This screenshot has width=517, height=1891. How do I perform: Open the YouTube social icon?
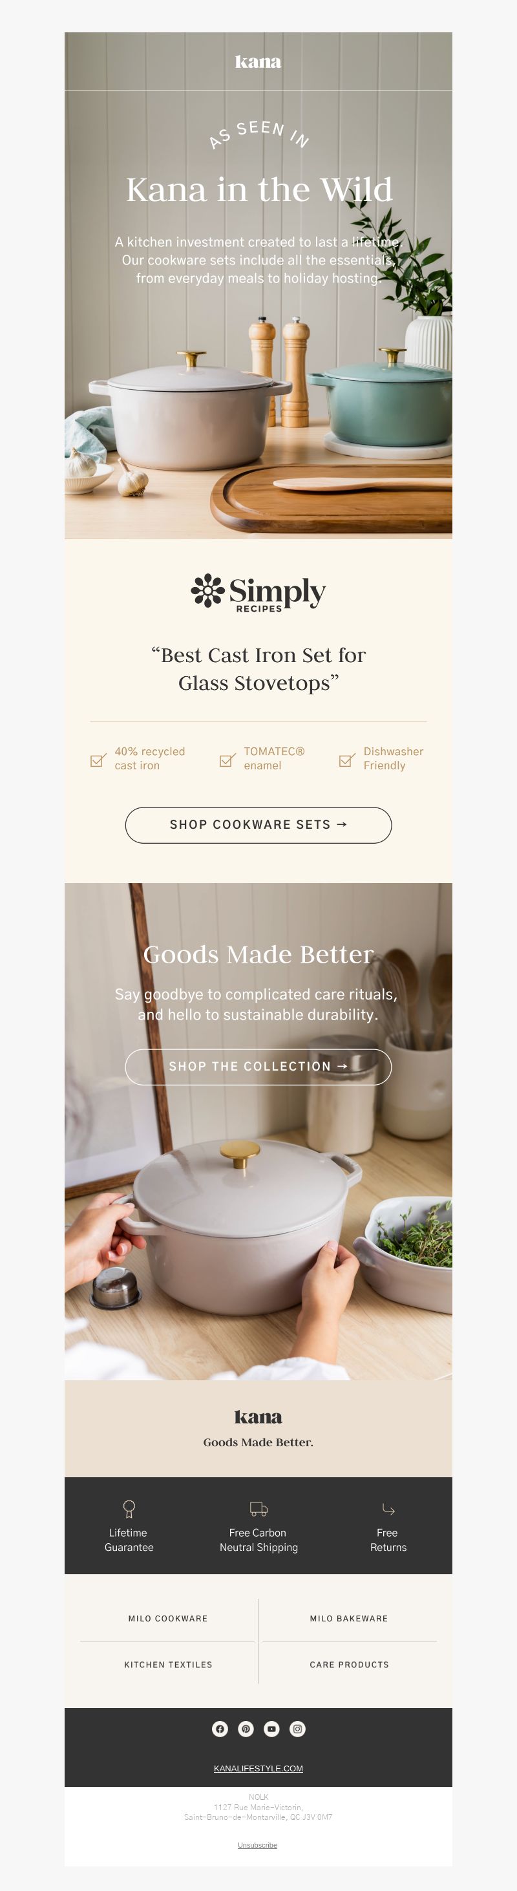point(271,1729)
